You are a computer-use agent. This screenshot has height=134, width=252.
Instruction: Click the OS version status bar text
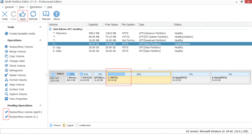[217, 131]
